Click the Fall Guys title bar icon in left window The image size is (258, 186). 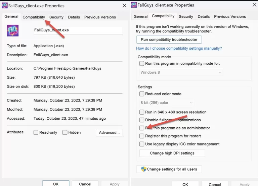pos(5,6)
